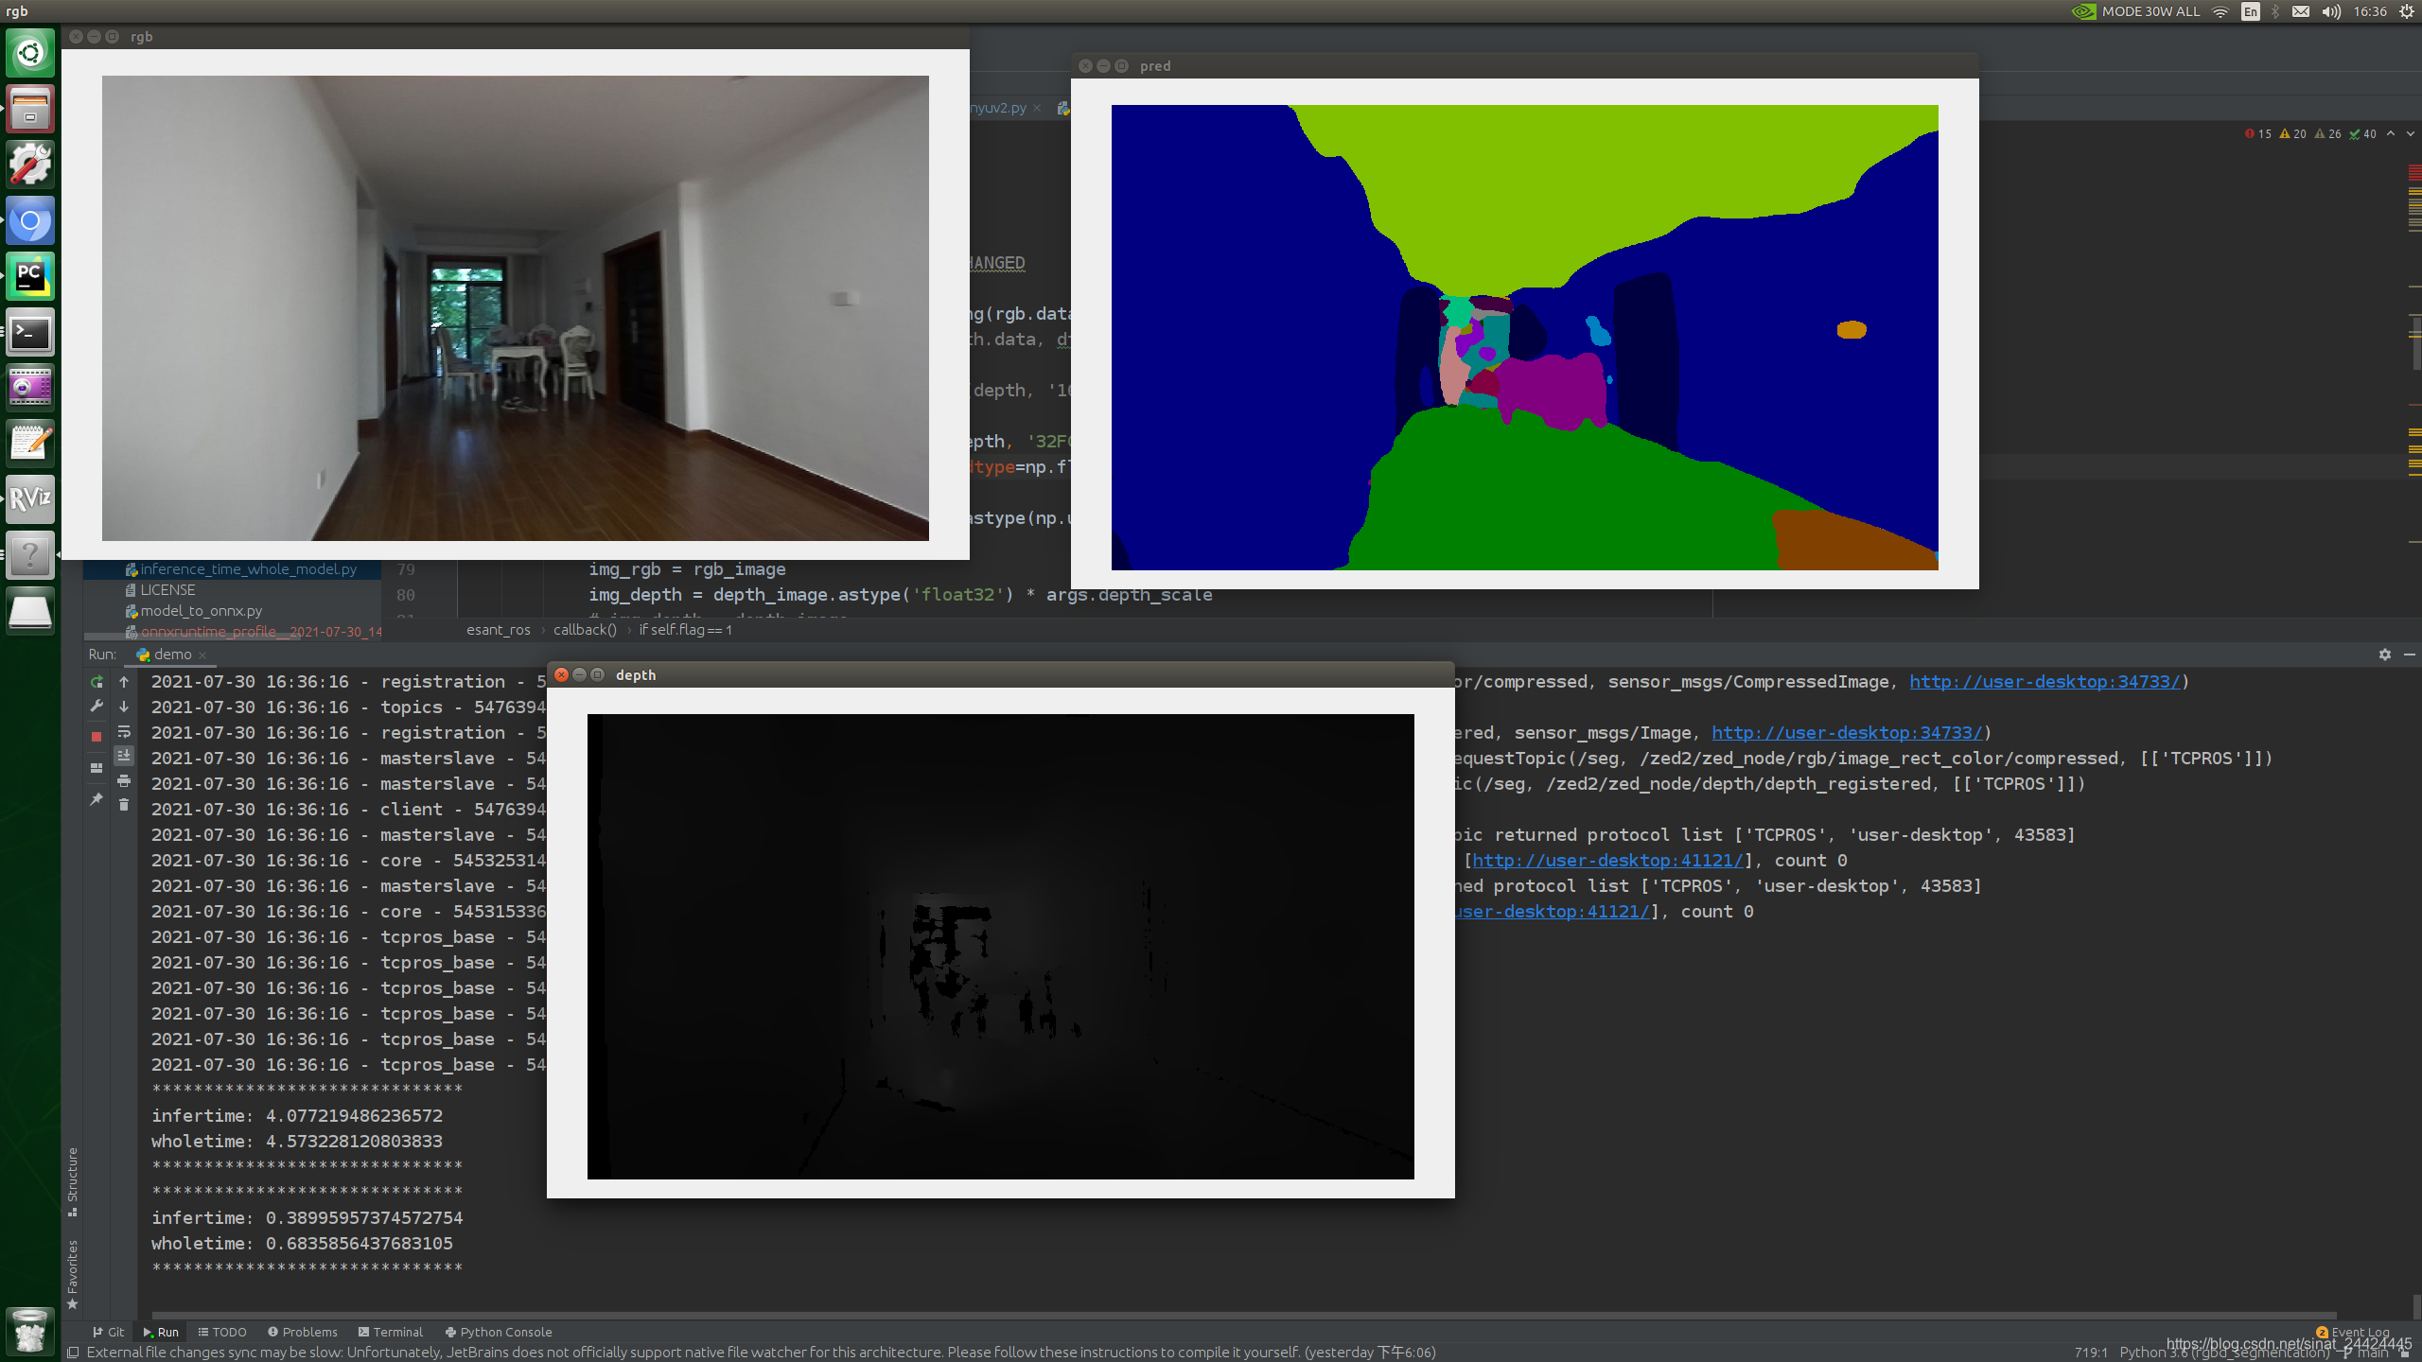Image resolution: width=2422 pixels, height=1362 pixels.
Task: Toggle scroll to end of console
Action: (x=124, y=756)
